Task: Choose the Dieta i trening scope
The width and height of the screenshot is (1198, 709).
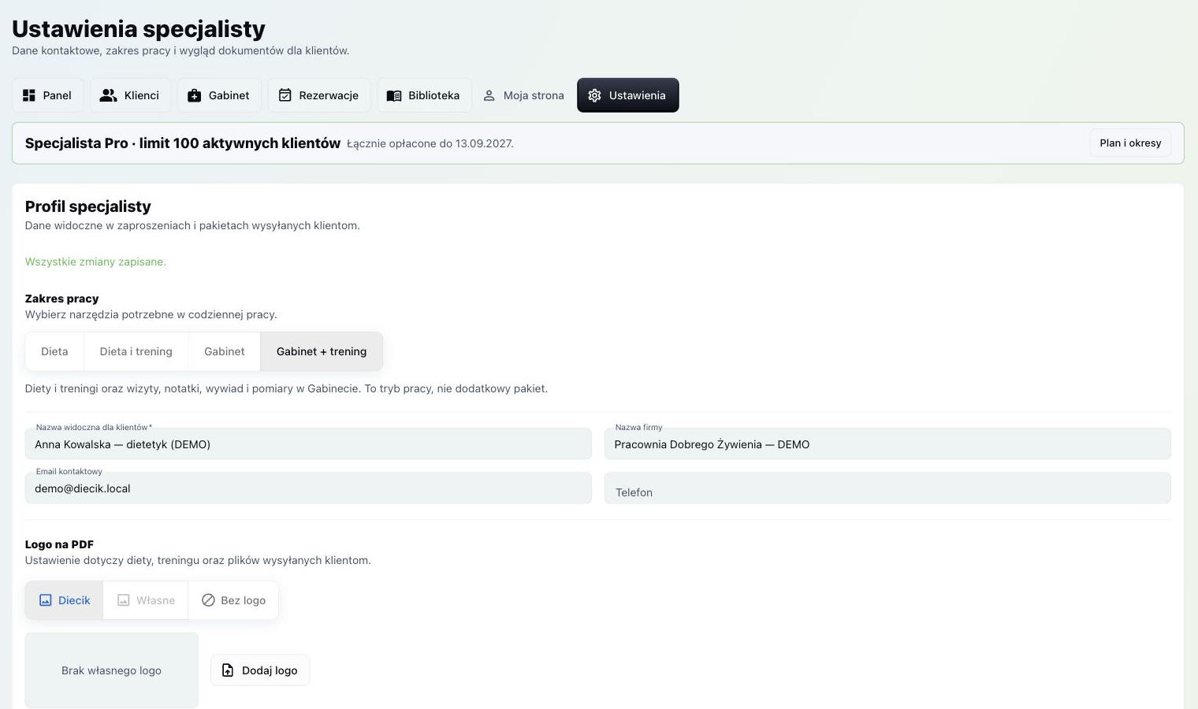Action: point(136,351)
